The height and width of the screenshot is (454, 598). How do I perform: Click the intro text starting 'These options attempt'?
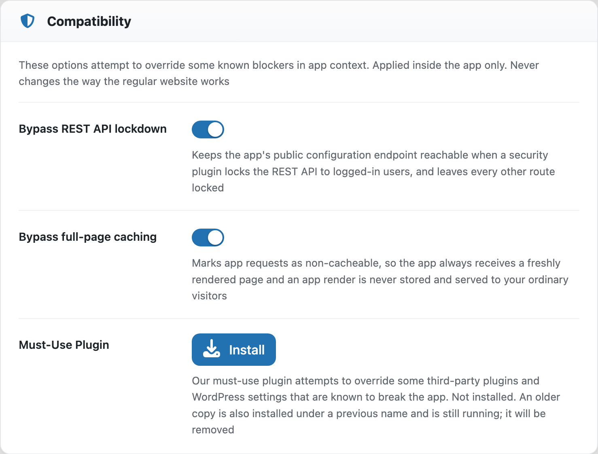(279, 73)
